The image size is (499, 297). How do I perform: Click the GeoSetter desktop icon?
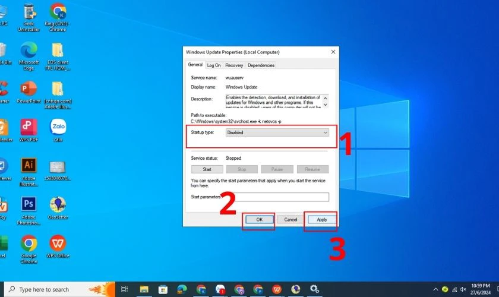58,208
